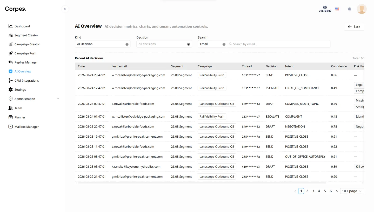The image size is (374, 212).
Task: Open Rail Visibility Push campaign in first row
Action: (x=212, y=75)
